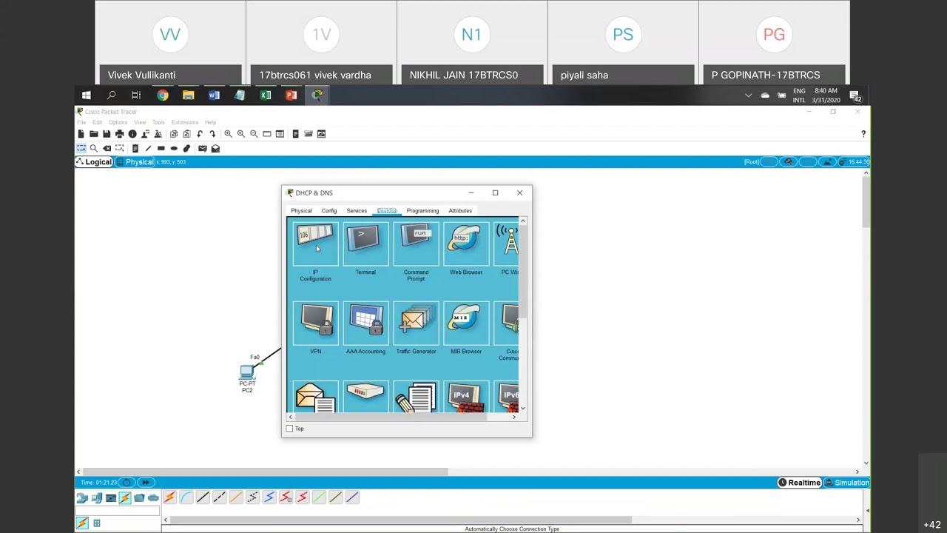Select the Draw Ellipse tool

[x=174, y=148]
